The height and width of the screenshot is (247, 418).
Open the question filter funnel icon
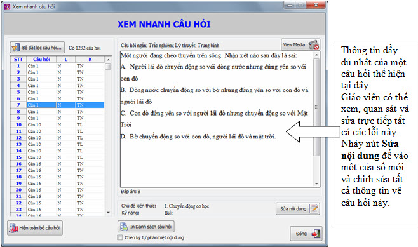tap(16, 48)
